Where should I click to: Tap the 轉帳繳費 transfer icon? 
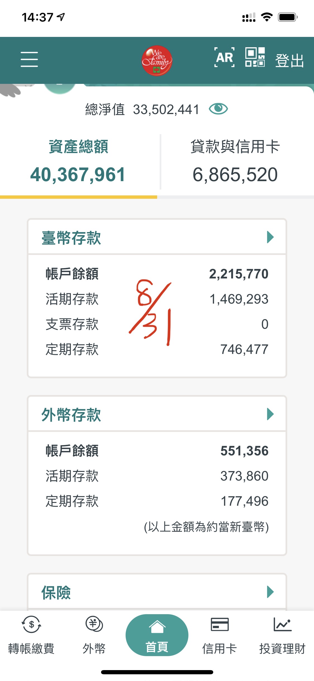(31, 625)
